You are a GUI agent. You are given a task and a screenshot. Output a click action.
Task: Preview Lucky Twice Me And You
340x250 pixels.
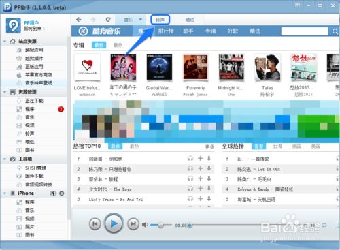[190, 199]
